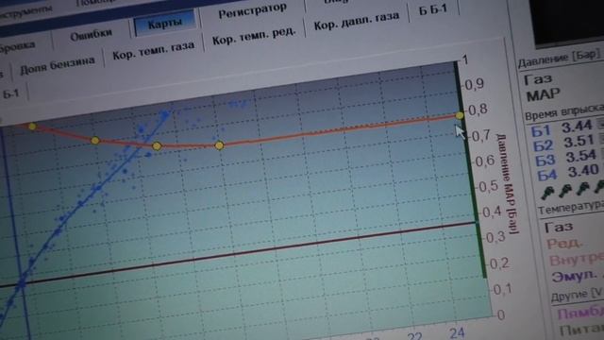Select fourth yellow point on red curve
The image size is (604, 340).
219,145
